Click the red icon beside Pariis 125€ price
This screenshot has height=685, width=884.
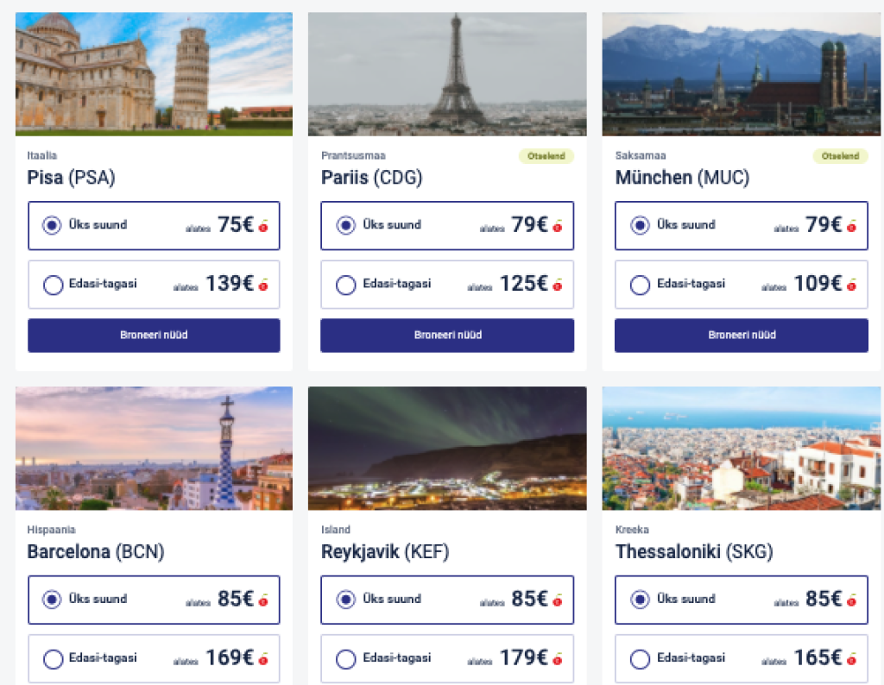click(x=558, y=286)
